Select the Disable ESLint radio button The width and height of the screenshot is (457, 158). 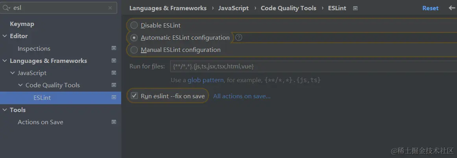tap(134, 26)
